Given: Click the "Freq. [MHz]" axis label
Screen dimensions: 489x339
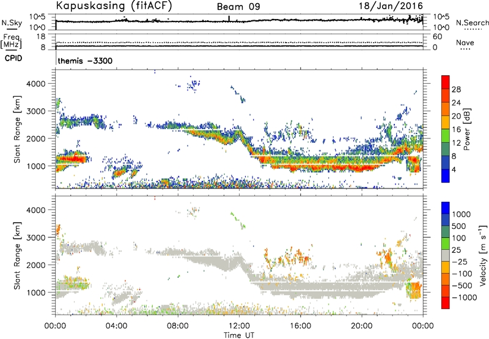Looking at the screenshot, I should pyautogui.click(x=11, y=42).
